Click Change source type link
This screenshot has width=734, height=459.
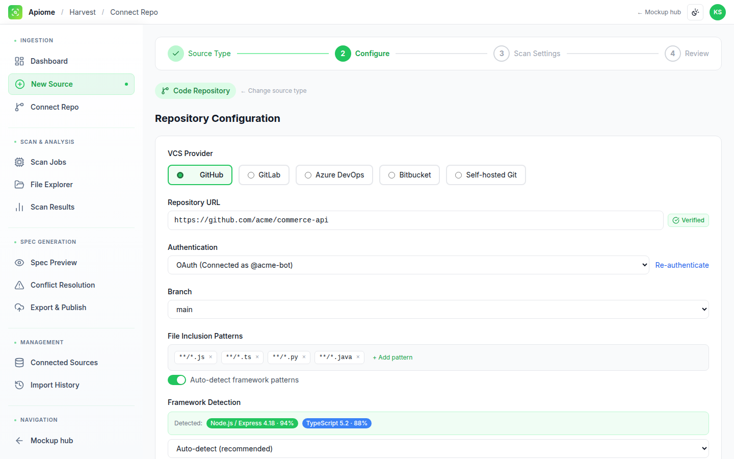[x=274, y=91]
